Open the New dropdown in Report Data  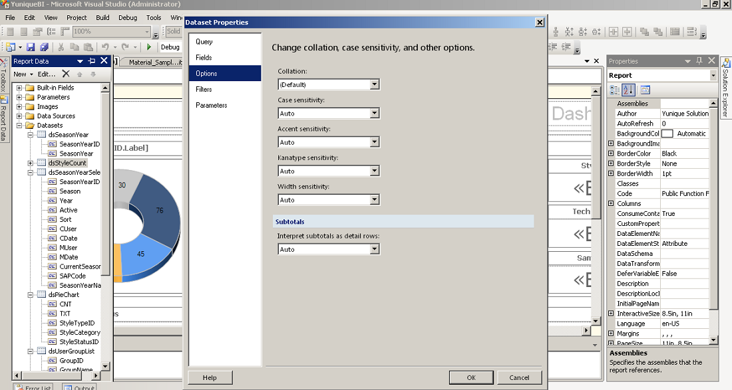[23, 74]
